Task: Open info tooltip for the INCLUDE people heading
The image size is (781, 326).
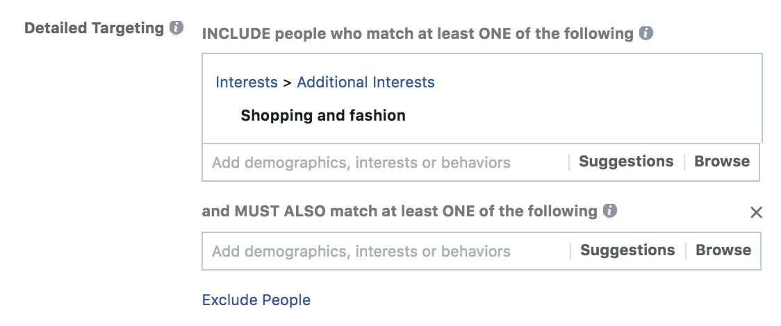Action: (646, 33)
